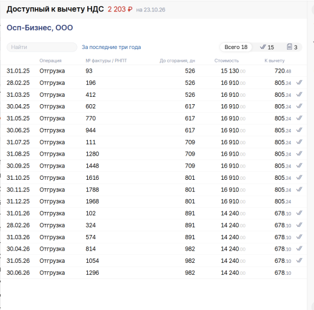Click the double-check icon in invoice 1054 row
314x310 pixels.
coord(299,260)
